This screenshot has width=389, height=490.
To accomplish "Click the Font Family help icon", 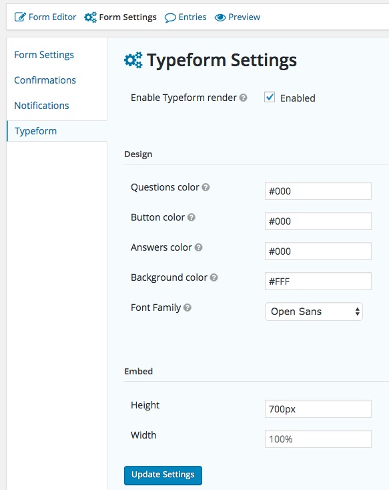I will coord(187,308).
